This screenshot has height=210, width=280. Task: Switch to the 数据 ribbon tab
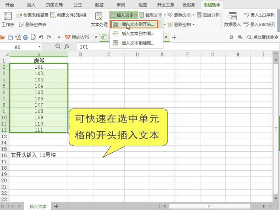coord(99,5)
